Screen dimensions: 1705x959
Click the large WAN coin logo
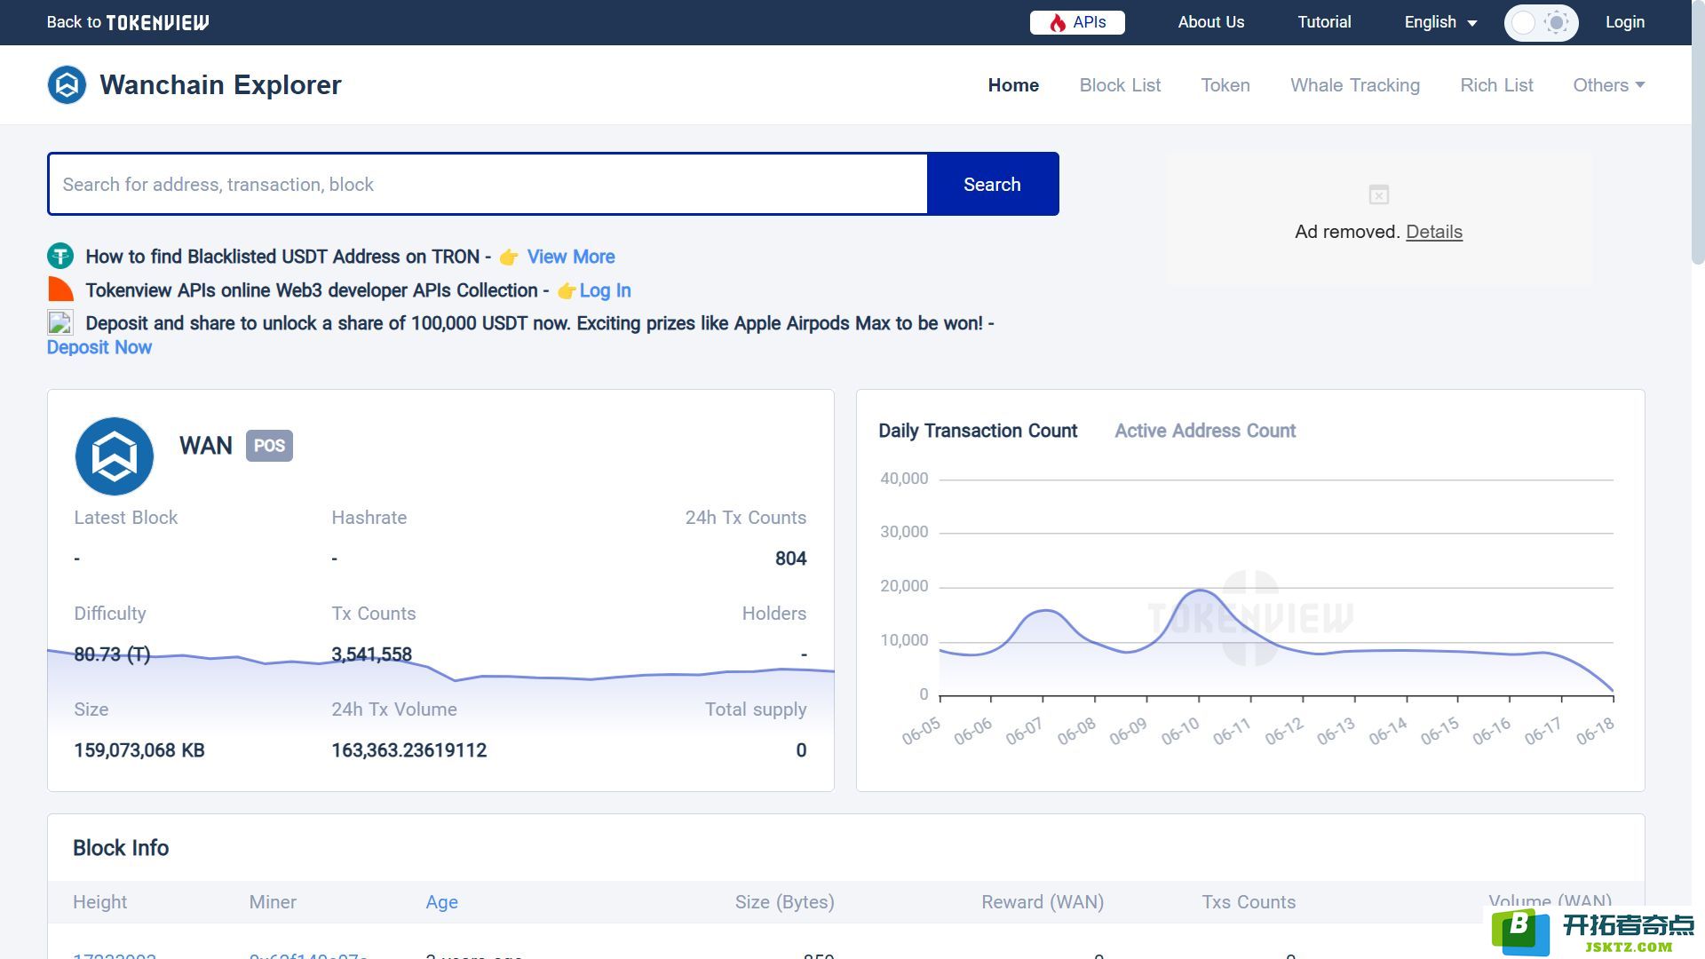point(115,456)
